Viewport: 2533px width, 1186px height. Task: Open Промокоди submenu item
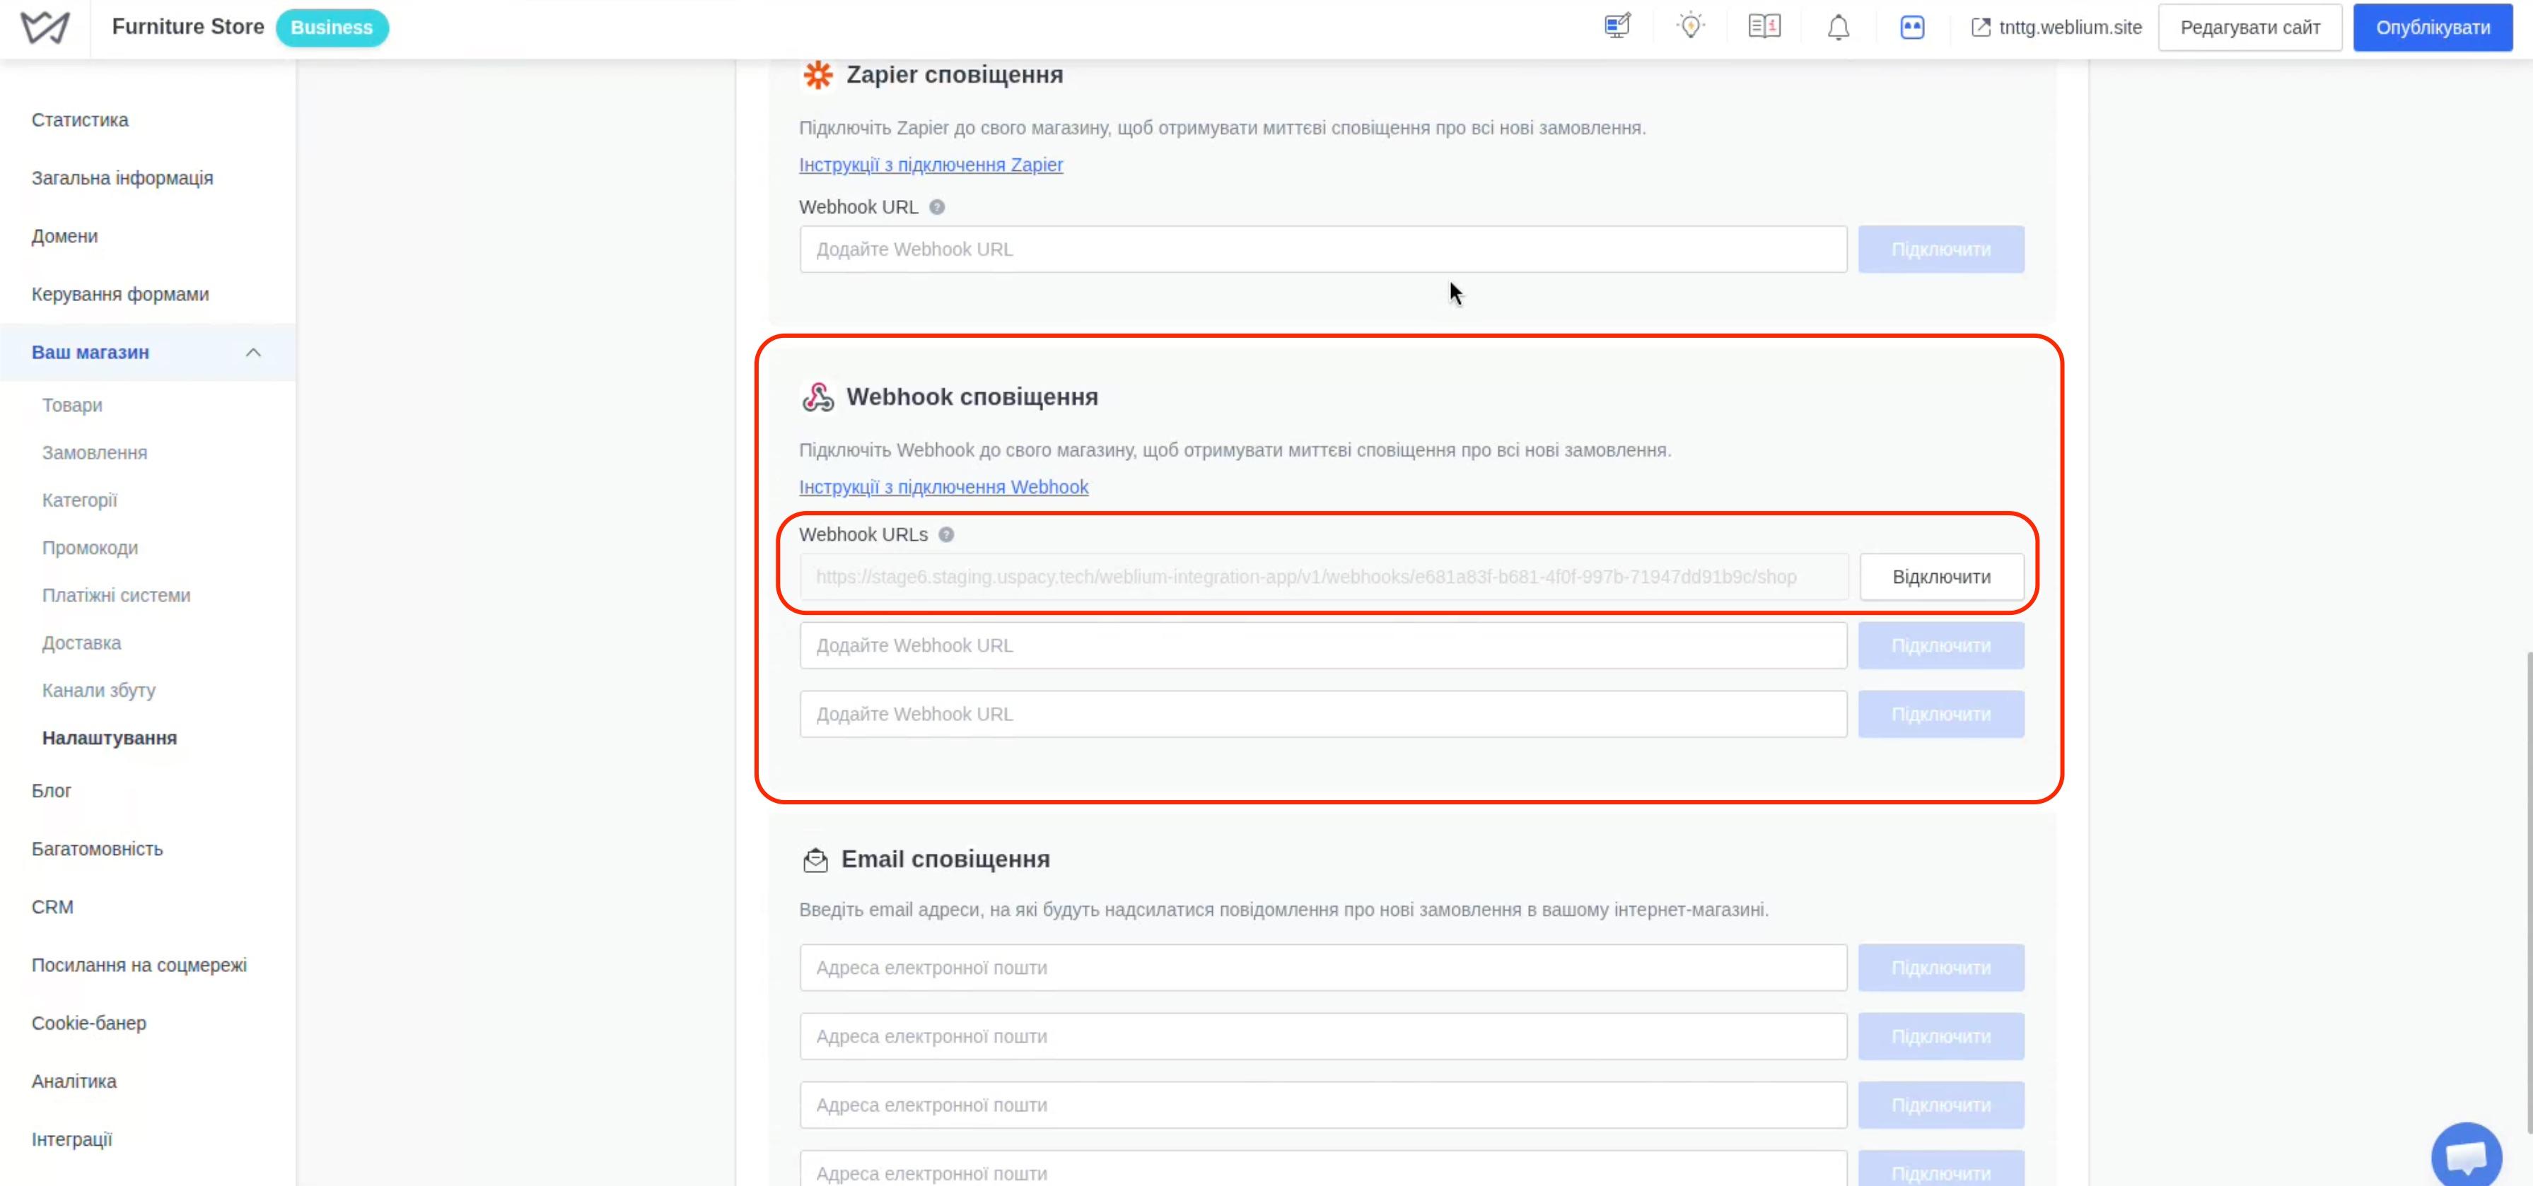pyautogui.click(x=90, y=548)
